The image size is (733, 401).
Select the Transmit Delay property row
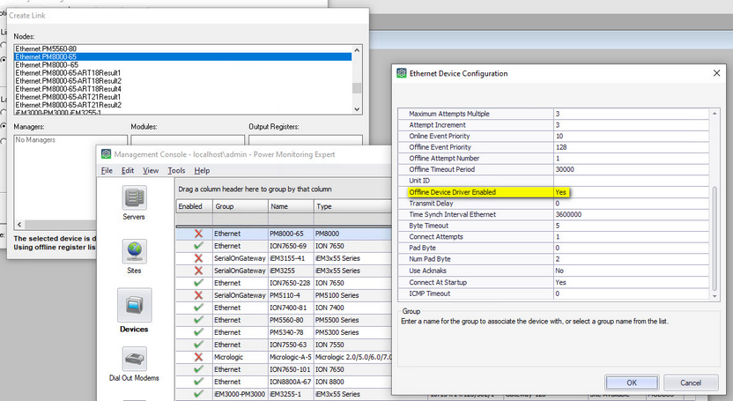pyautogui.click(x=553, y=204)
